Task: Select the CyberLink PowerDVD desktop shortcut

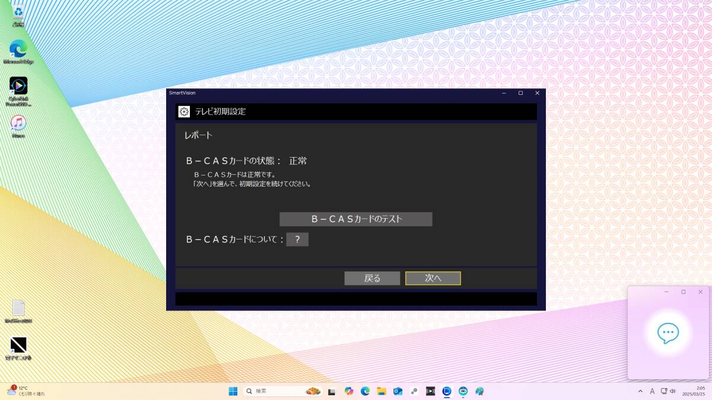Action: [x=18, y=92]
